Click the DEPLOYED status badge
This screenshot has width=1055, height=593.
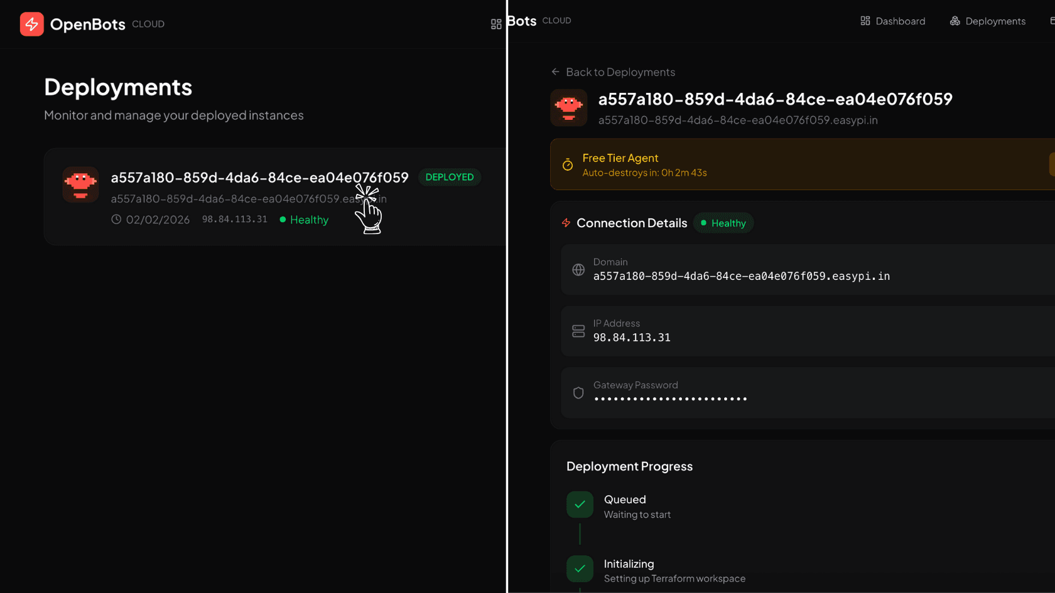click(x=450, y=177)
